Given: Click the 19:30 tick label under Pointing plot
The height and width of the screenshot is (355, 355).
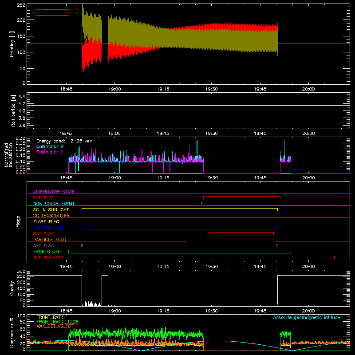Looking at the screenshot, I should coord(212,89).
